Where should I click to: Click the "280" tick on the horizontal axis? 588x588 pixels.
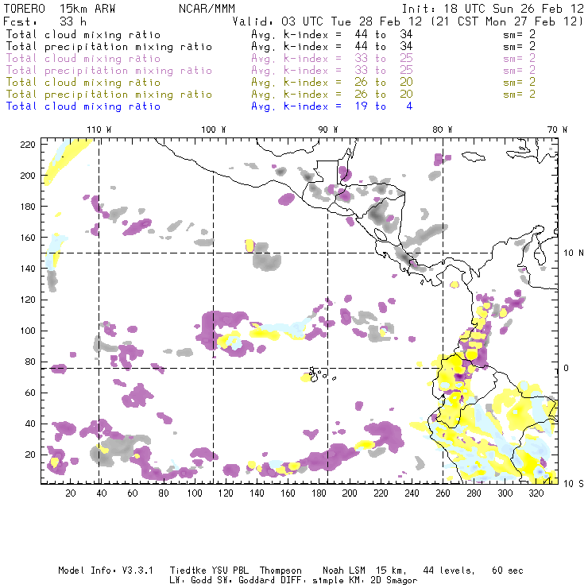(474, 493)
